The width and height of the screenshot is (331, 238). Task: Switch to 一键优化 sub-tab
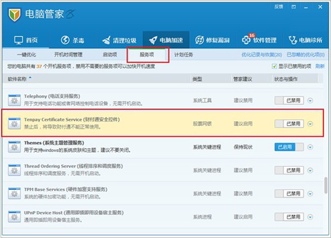(26, 55)
